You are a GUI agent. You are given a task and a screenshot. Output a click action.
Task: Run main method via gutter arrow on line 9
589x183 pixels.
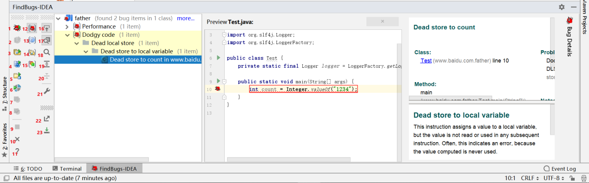[x=219, y=81]
